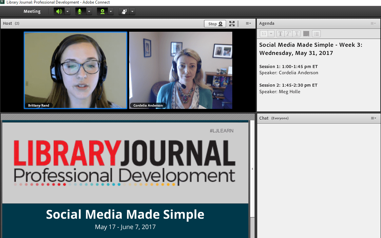Image resolution: width=381 pixels, height=238 pixels.
Task: Toggle the bulleted list in Agenda
Action: (316, 34)
